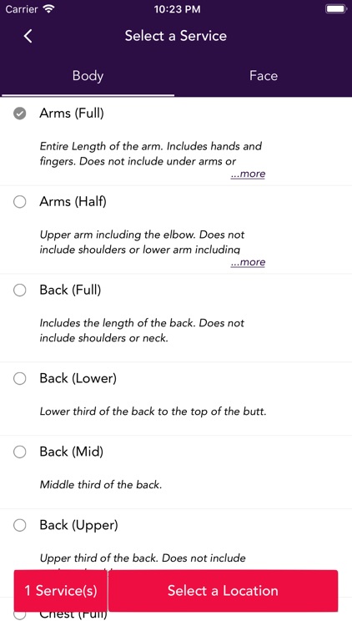Image resolution: width=352 pixels, height=626 pixels.
Task: Tap the clock in the status bar
Action: (177, 9)
